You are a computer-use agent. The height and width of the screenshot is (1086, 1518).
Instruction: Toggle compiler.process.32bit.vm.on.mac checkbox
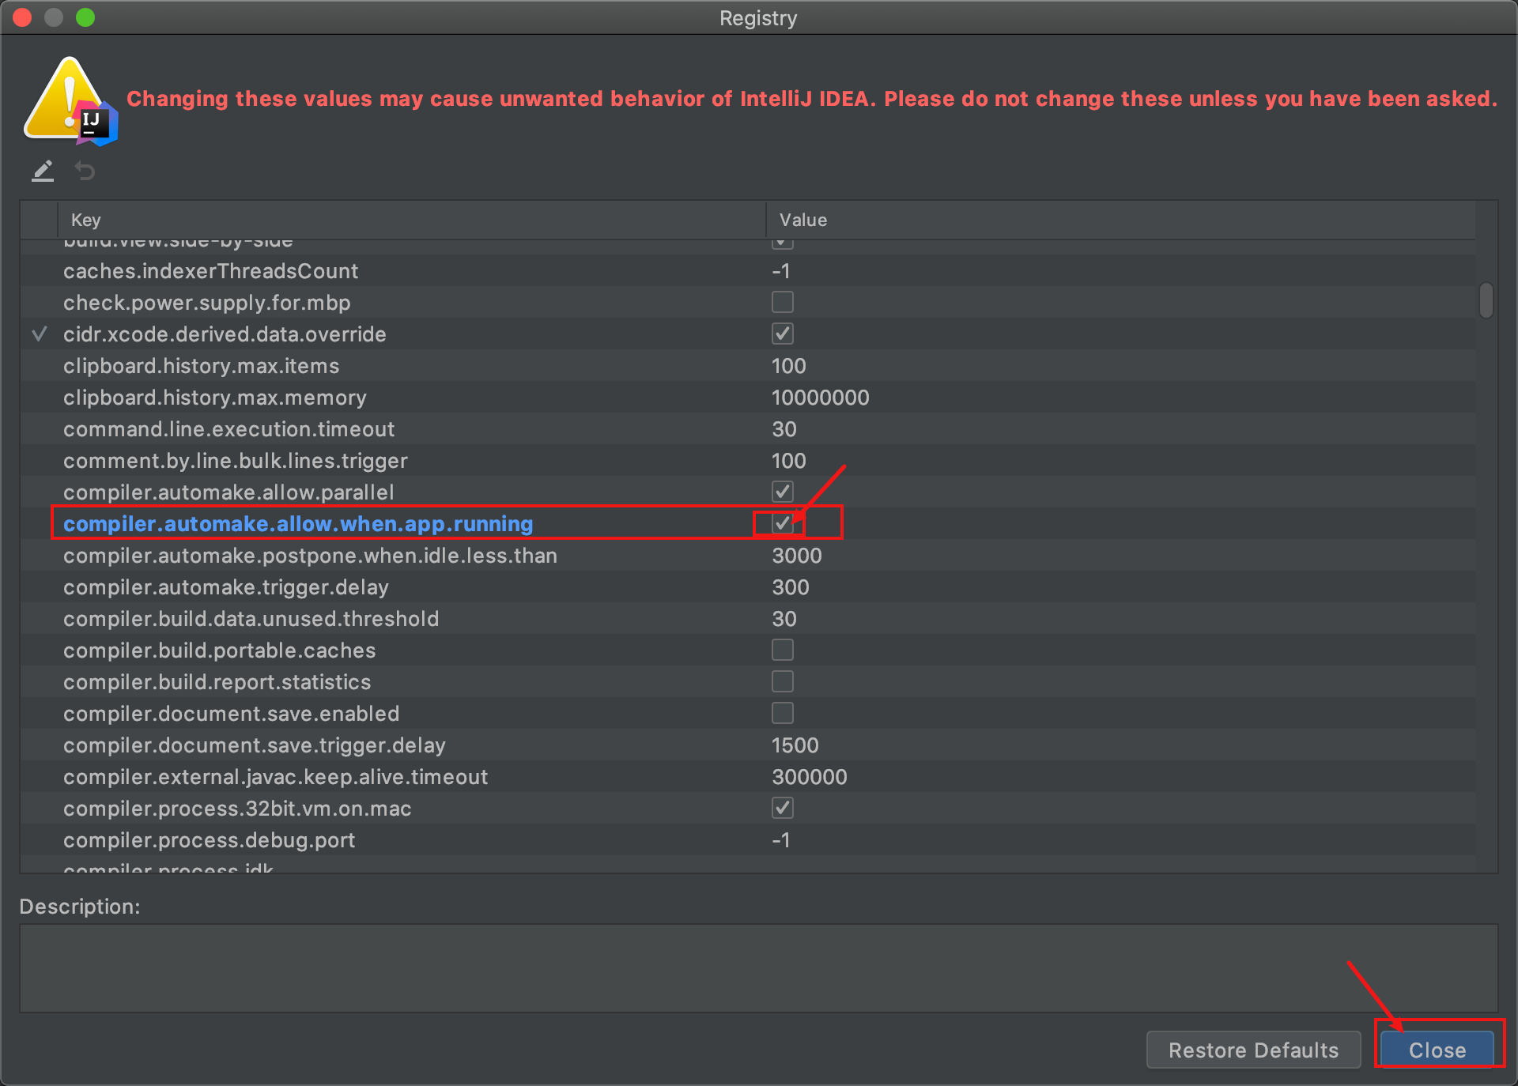[x=782, y=808]
